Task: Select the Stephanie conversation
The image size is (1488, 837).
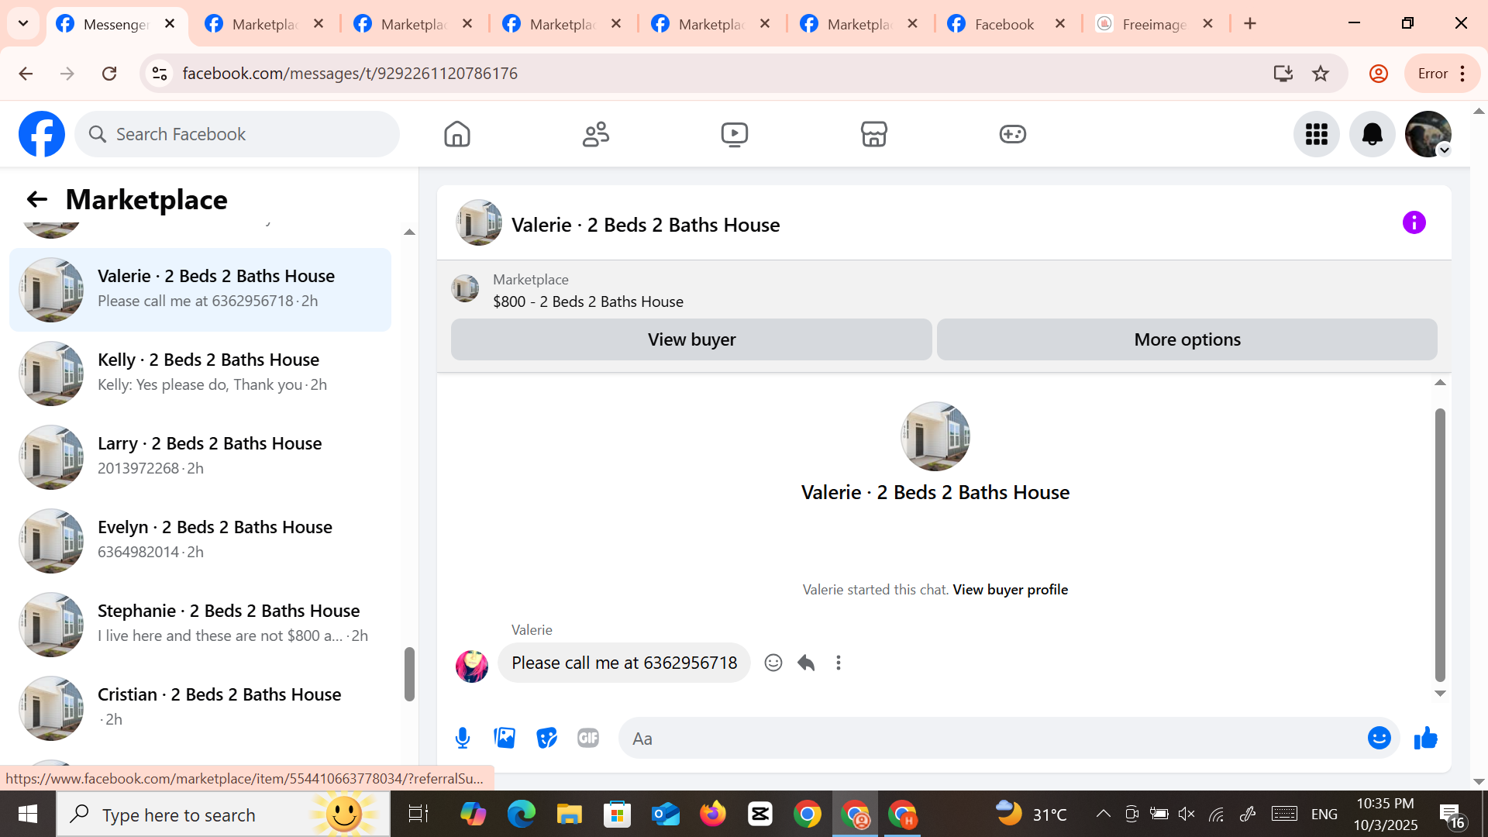Action: point(200,625)
